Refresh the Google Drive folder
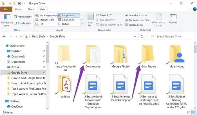The height and width of the screenshot is (115, 197). [142, 36]
